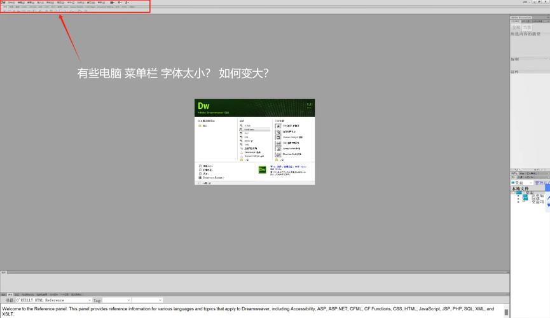550x318 pixels.
Task: Click the open-folder icon under recent items
Action: point(200,126)
